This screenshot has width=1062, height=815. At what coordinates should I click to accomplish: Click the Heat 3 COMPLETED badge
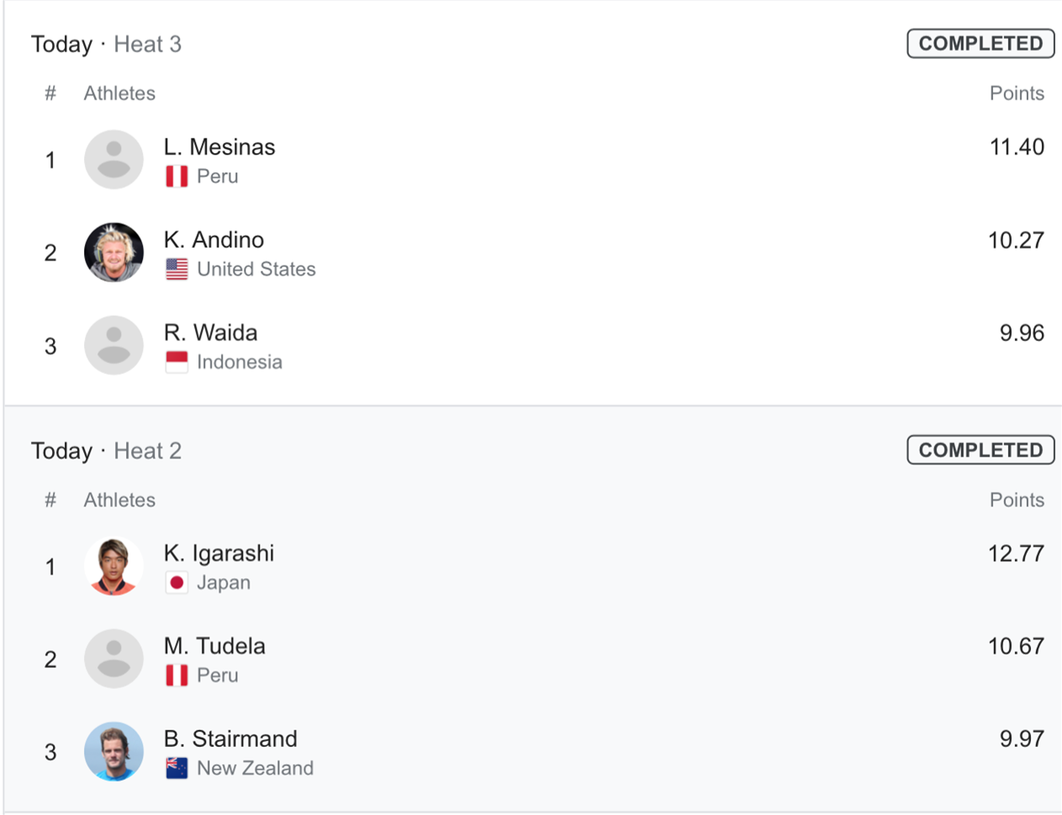coord(981,44)
